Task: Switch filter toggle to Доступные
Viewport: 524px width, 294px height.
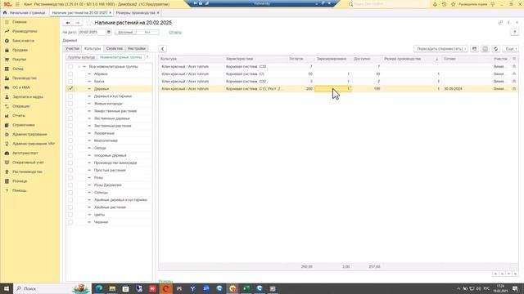Action: (x=125, y=32)
